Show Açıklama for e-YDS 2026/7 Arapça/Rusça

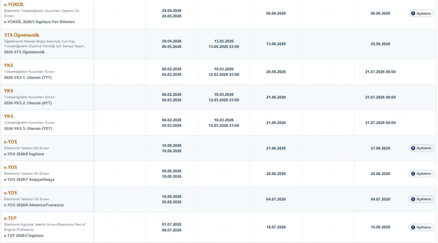click(421, 174)
